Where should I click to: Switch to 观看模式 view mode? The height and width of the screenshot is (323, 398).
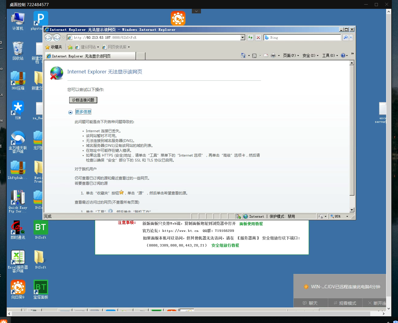coord(345,303)
